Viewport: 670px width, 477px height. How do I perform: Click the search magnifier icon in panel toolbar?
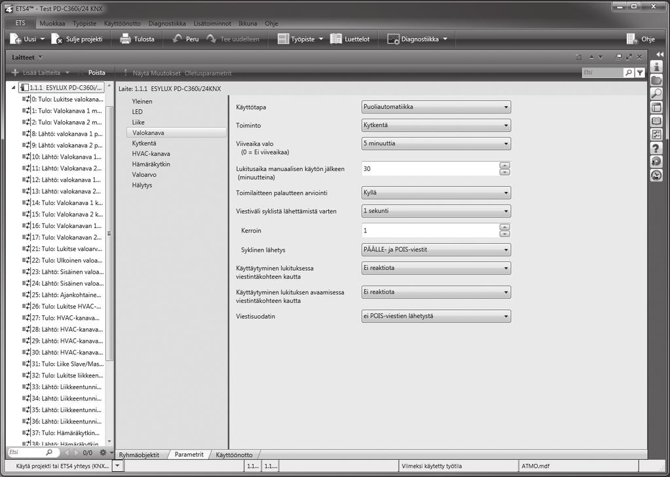629,73
